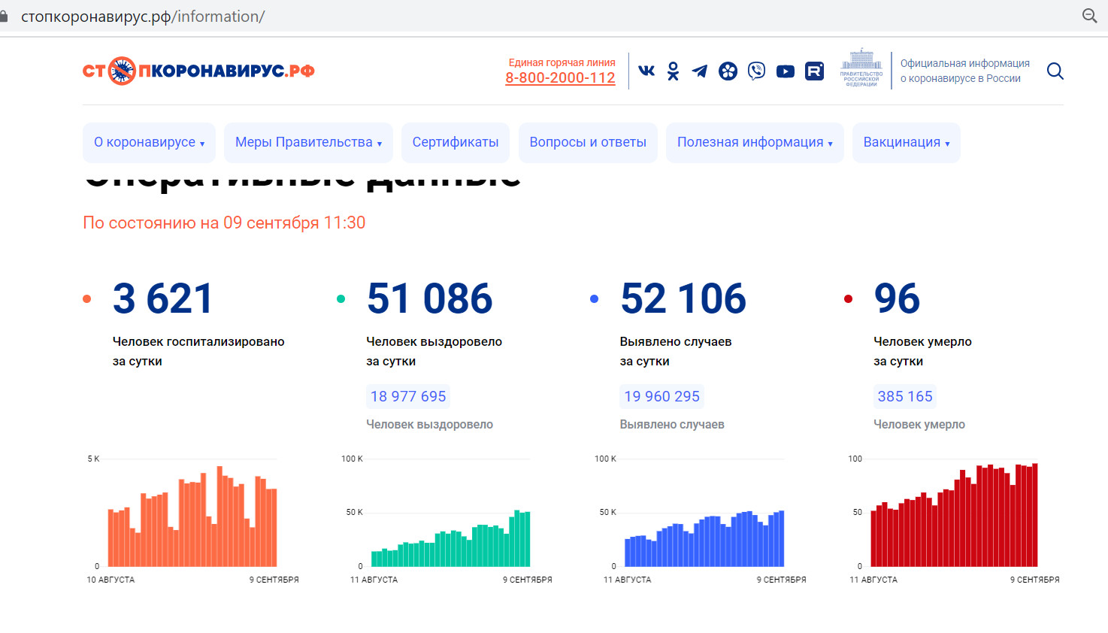
Task: Click the flower-shaped ICQ social icon
Action: [727, 70]
